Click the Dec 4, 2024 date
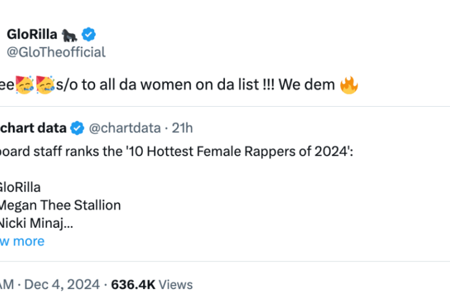Image resolution: width=450 pixels, height=299 pixels. coord(62,284)
